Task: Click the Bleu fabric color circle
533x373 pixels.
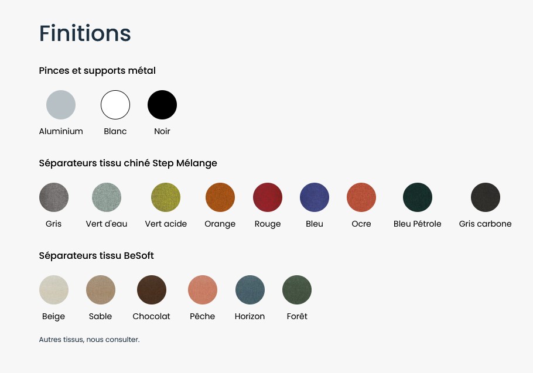Action: (x=315, y=197)
